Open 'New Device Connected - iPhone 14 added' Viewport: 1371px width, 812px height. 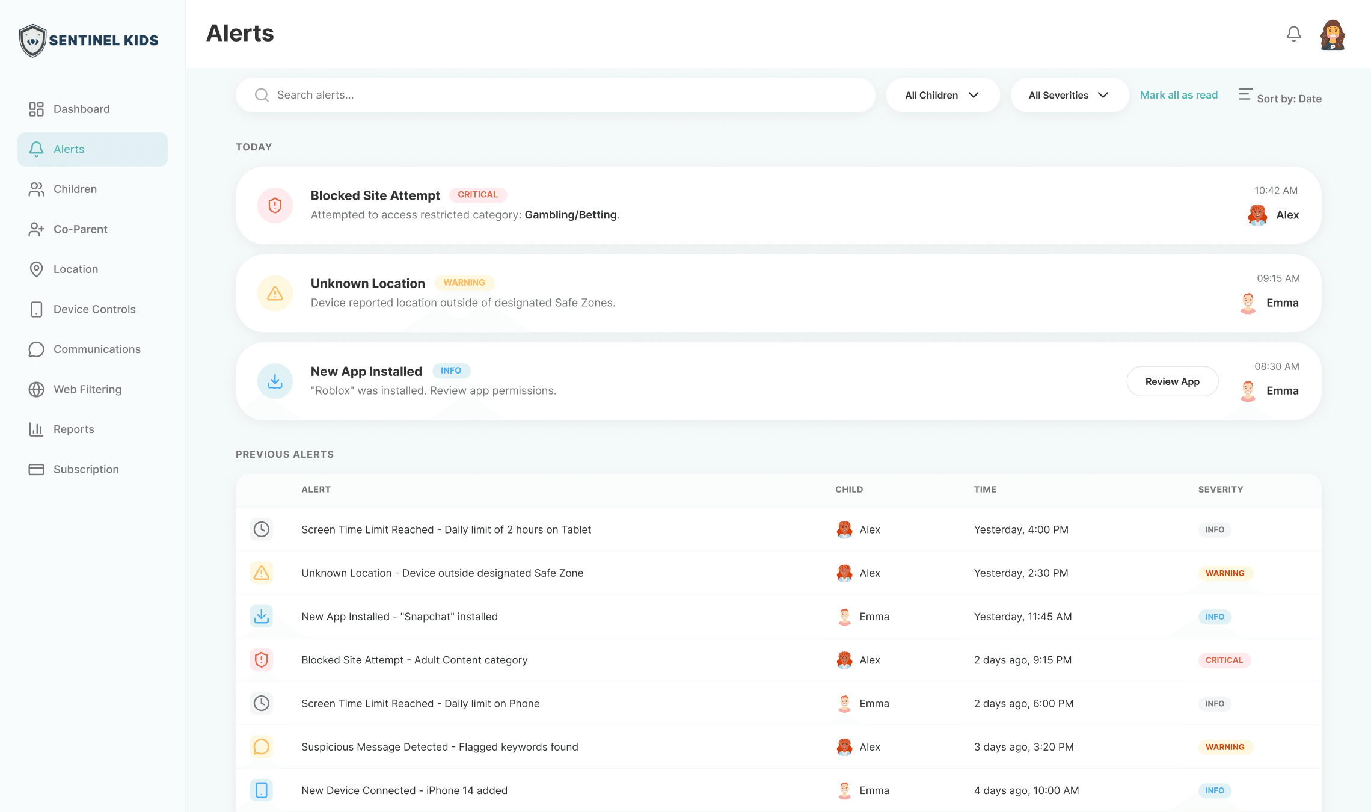point(405,790)
